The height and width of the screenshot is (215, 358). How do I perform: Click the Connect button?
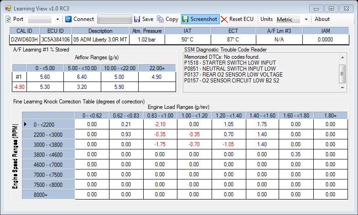coord(79,19)
